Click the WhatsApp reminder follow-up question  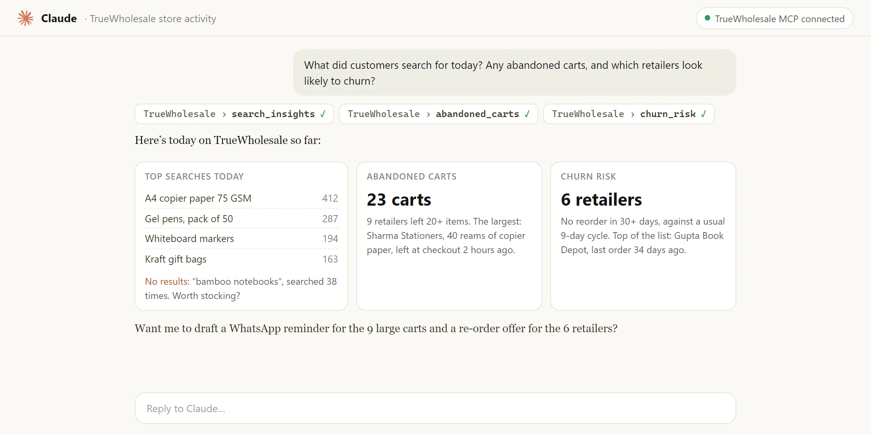pyautogui.click(x=376, y=328)
